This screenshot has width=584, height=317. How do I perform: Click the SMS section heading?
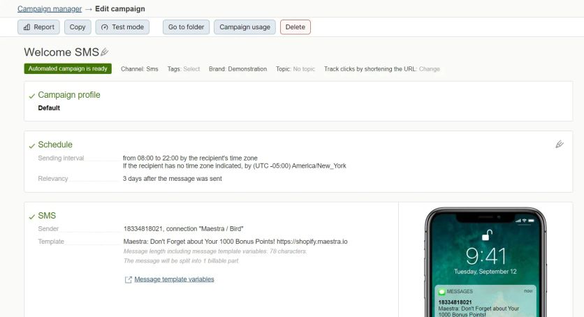(x=47, y=216)
